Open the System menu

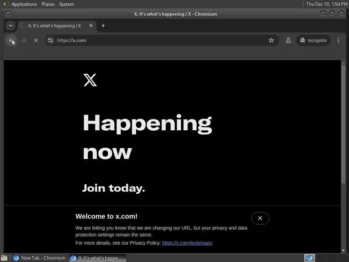pyautogui.click(x=66, y=4)
